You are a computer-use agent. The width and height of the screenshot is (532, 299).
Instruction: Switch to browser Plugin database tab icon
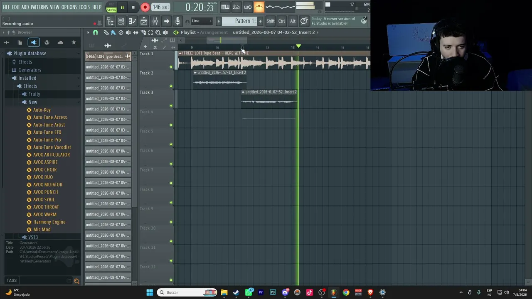click(34, 42)
